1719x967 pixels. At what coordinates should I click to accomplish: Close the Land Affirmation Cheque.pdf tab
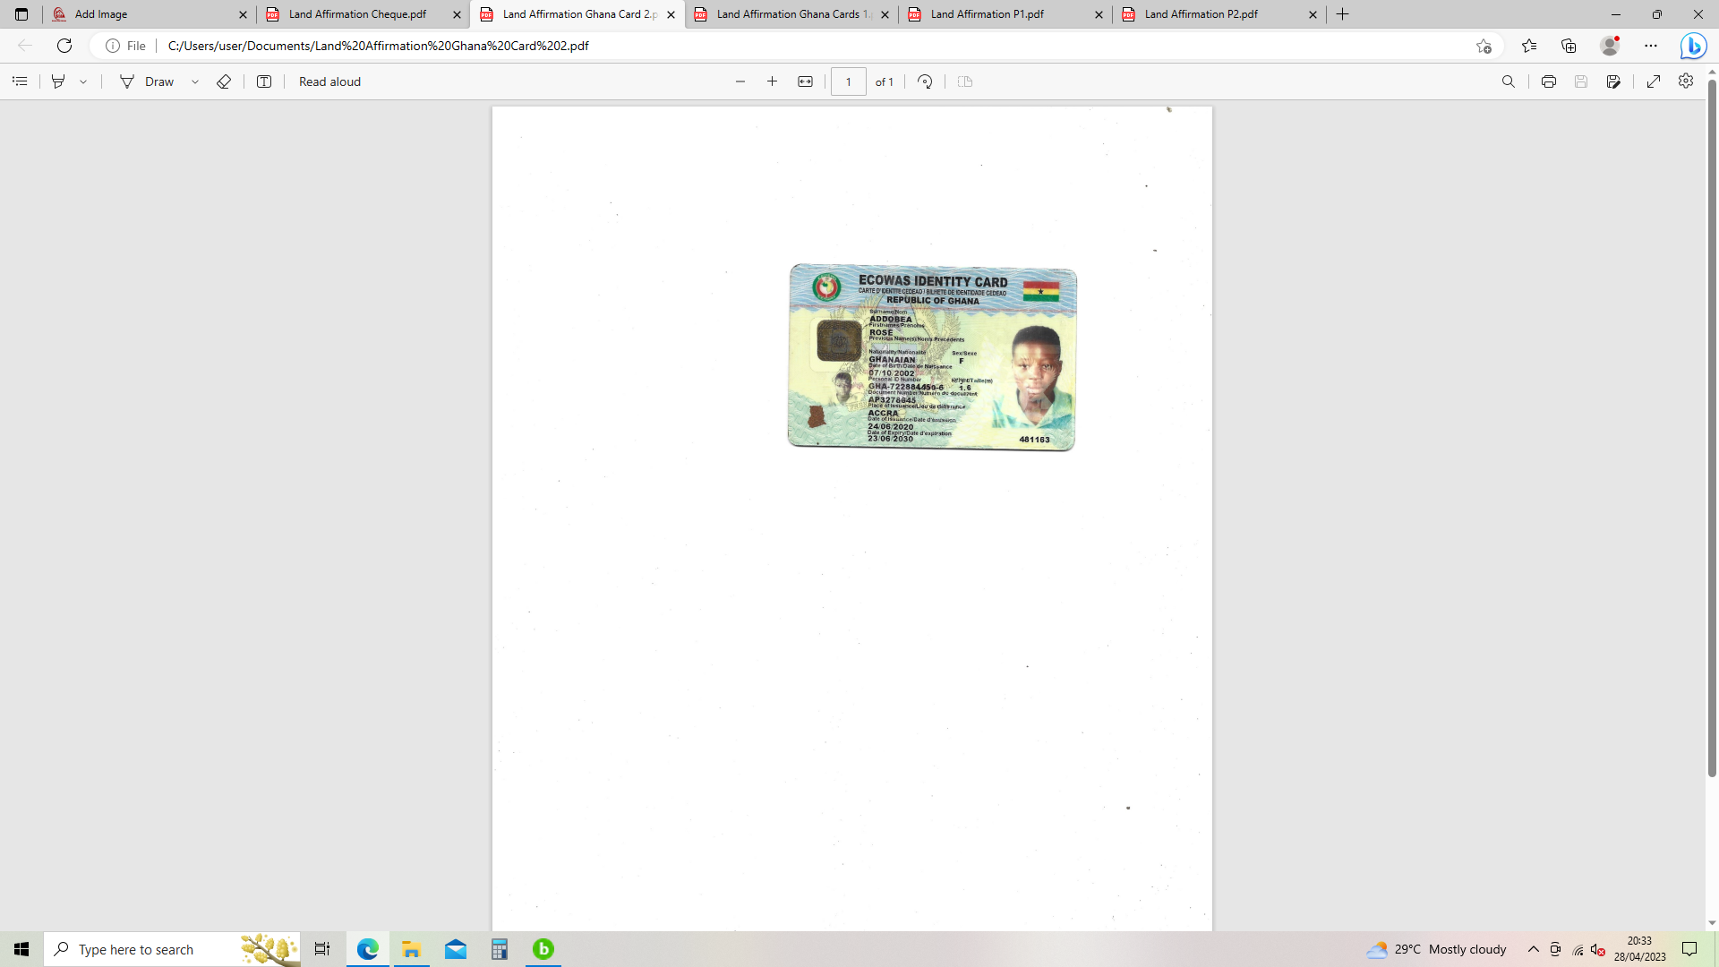pos(457,14)
